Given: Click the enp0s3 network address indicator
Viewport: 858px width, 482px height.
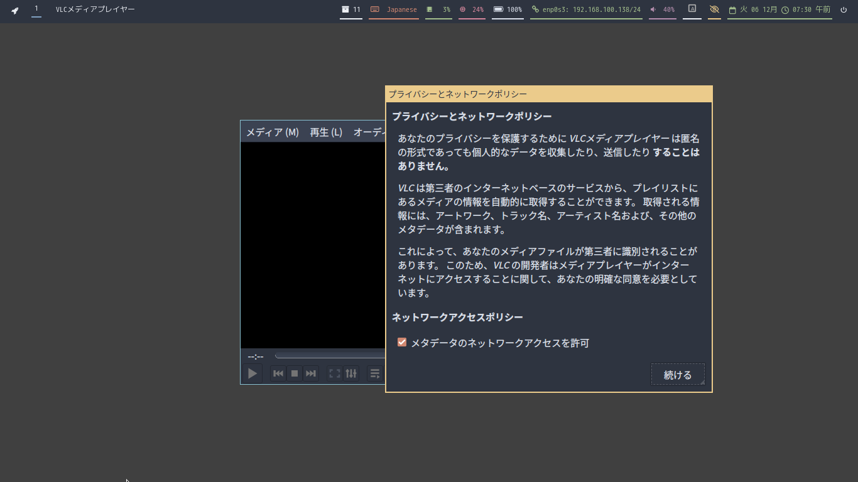Looking at the screenshot, I should 586,9.
